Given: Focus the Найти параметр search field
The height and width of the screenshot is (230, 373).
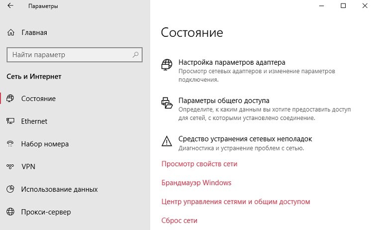Looking at the screenshot, I should [x=75, y=55].
